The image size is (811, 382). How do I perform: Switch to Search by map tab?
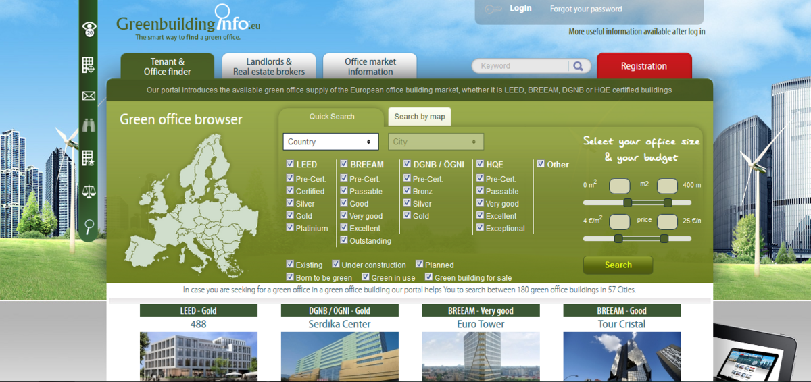[x=419, y=117]
